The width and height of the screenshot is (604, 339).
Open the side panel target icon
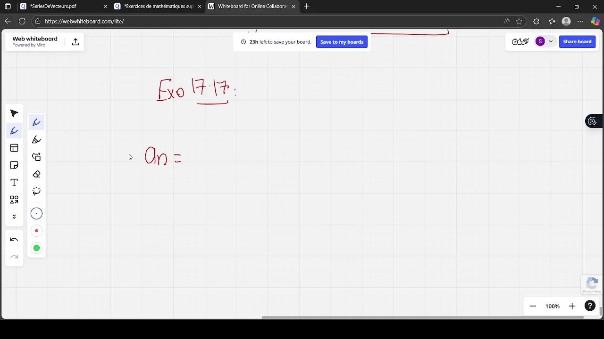click(592, 121)
